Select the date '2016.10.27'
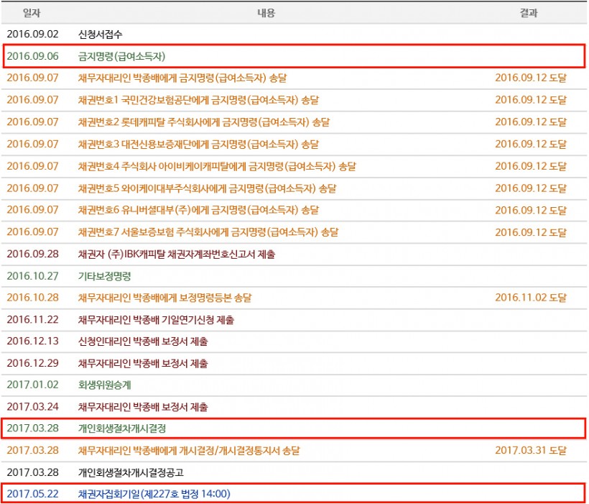The width and height of the screenshot is (589, 504). tap(32, 277)
